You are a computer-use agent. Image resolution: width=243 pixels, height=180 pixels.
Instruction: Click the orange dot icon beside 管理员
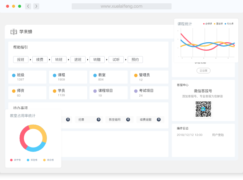[136, 75]
